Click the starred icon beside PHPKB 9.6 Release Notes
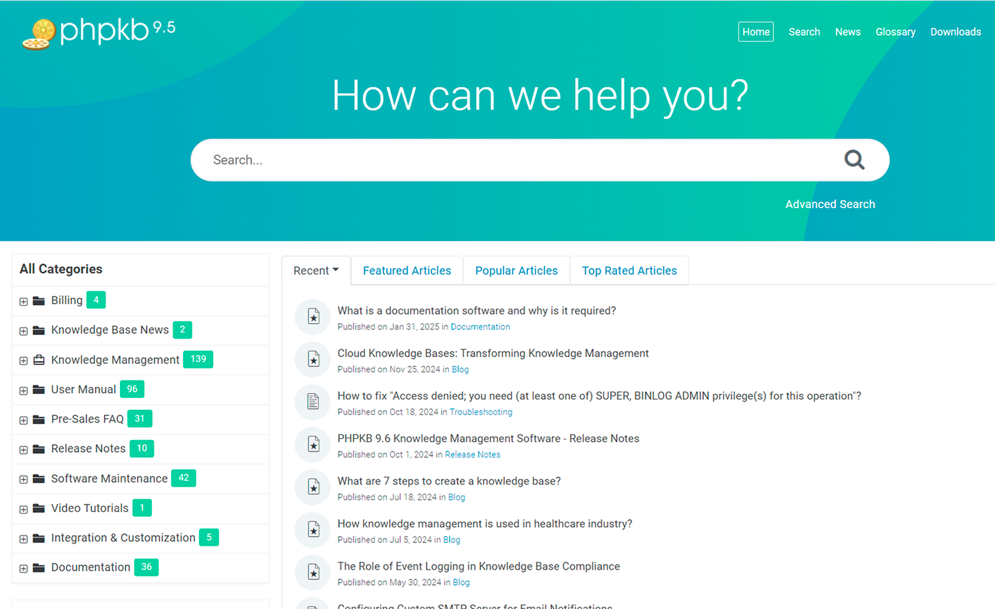 [313, 444]
